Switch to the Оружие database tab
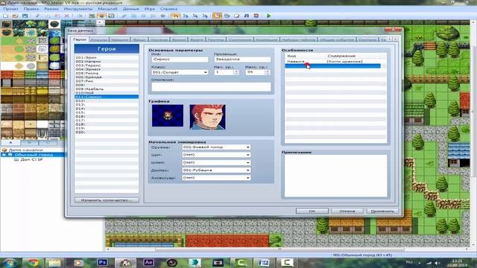Screen dimensions: 477x268 tap(159, 39)
